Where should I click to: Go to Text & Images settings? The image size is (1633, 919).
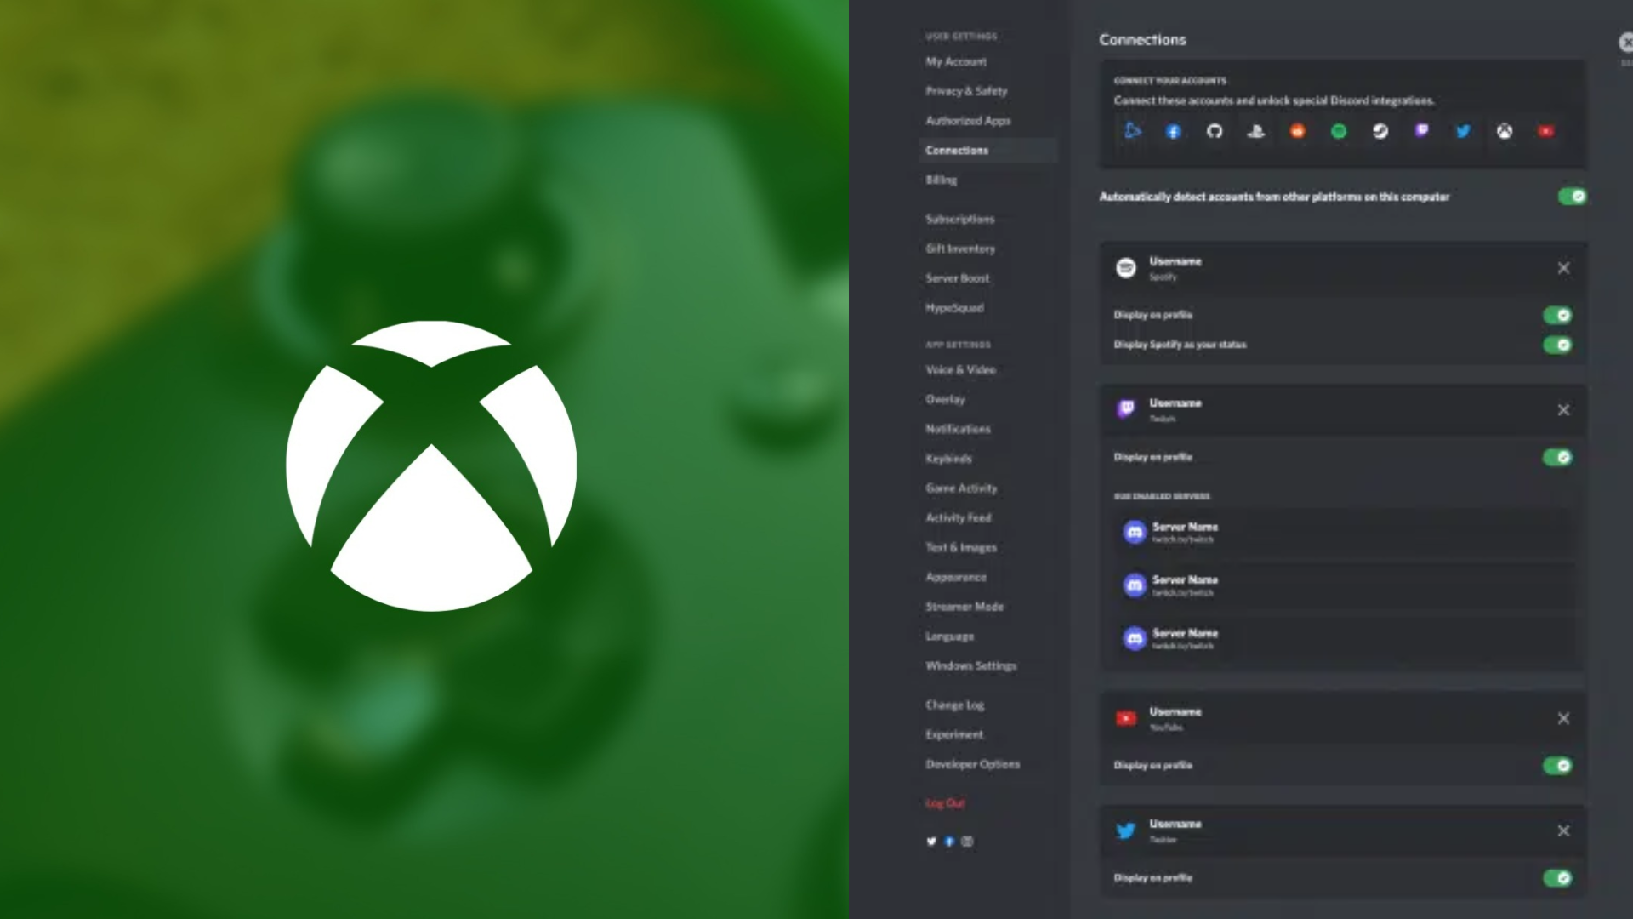961,547
